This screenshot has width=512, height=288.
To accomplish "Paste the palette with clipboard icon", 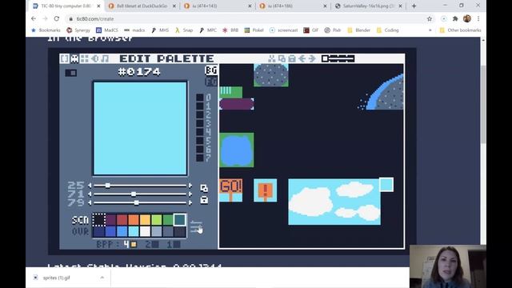I will click(x=204, y=200).
